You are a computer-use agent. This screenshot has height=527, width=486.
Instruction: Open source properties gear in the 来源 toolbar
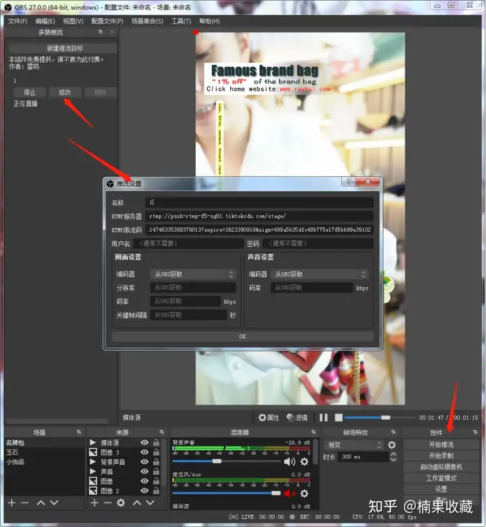point(121,503)
